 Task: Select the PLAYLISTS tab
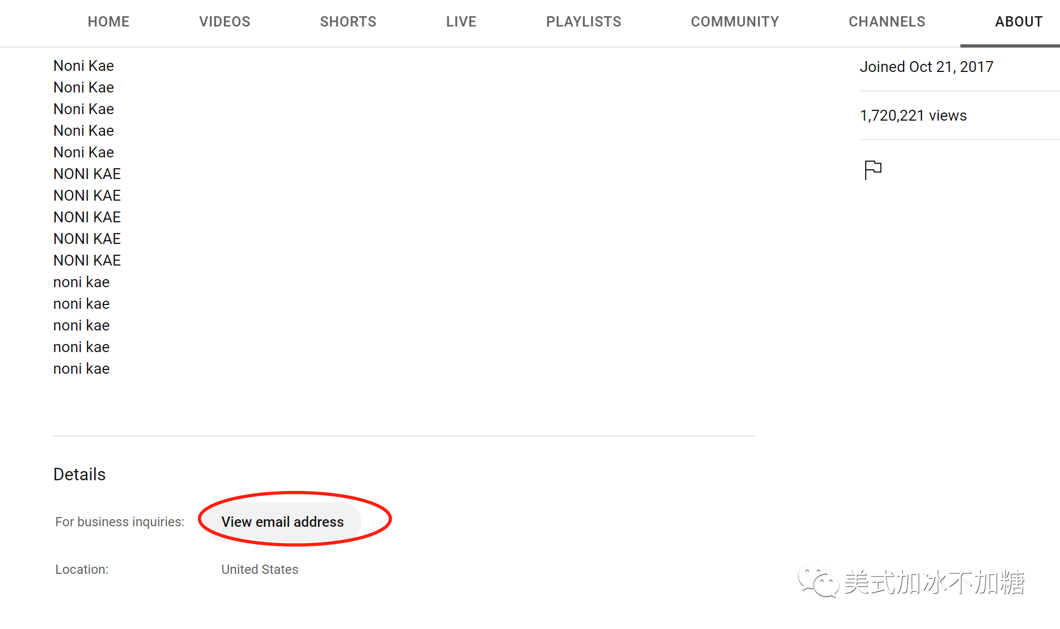pyautogui.click(x=583, y=22)
